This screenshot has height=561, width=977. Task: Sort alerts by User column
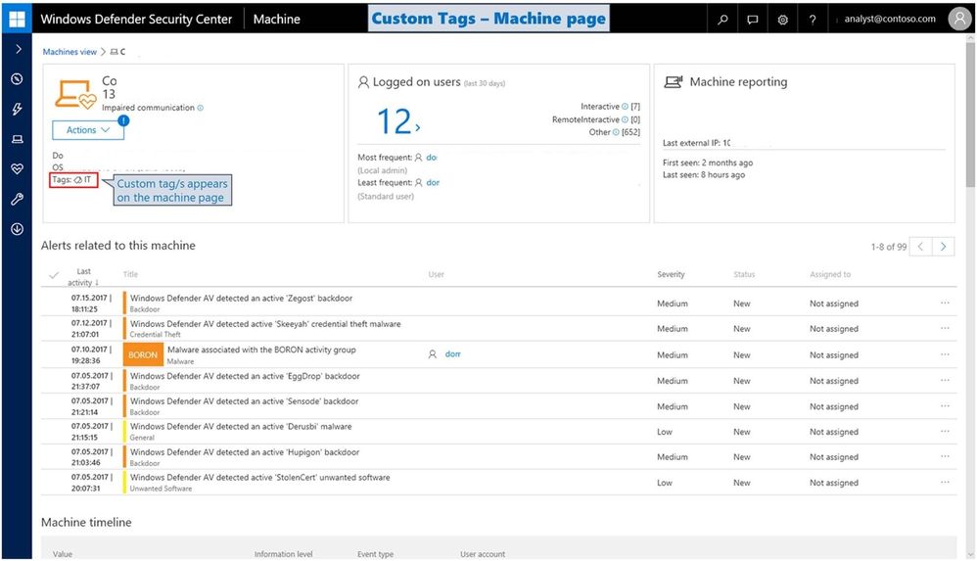coord(437,274)
